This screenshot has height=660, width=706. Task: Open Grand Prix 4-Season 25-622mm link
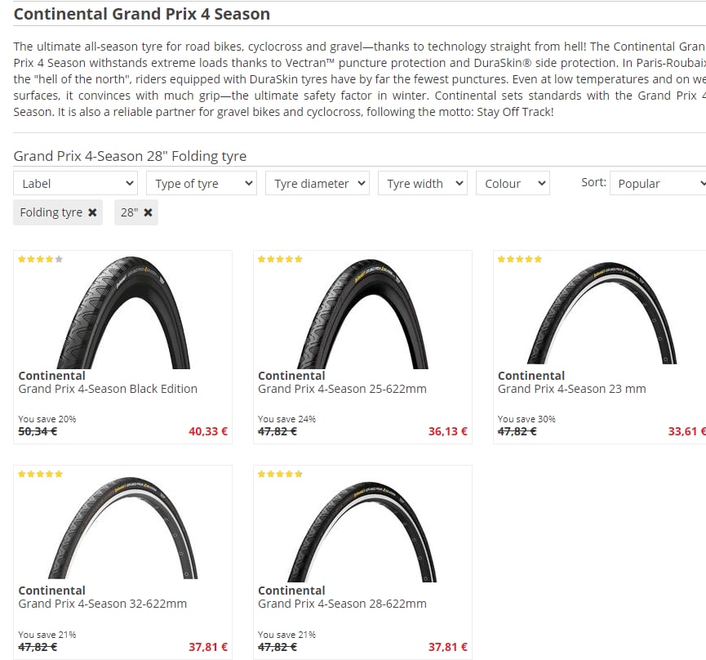click(342, 389)
